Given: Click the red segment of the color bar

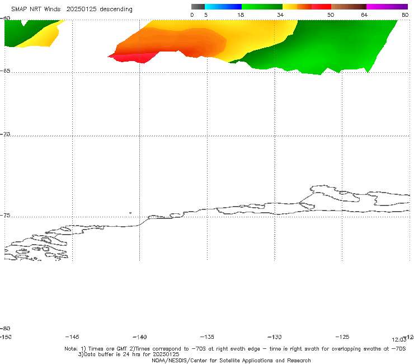Looking at the screenshot, I should tap(321, 7).
